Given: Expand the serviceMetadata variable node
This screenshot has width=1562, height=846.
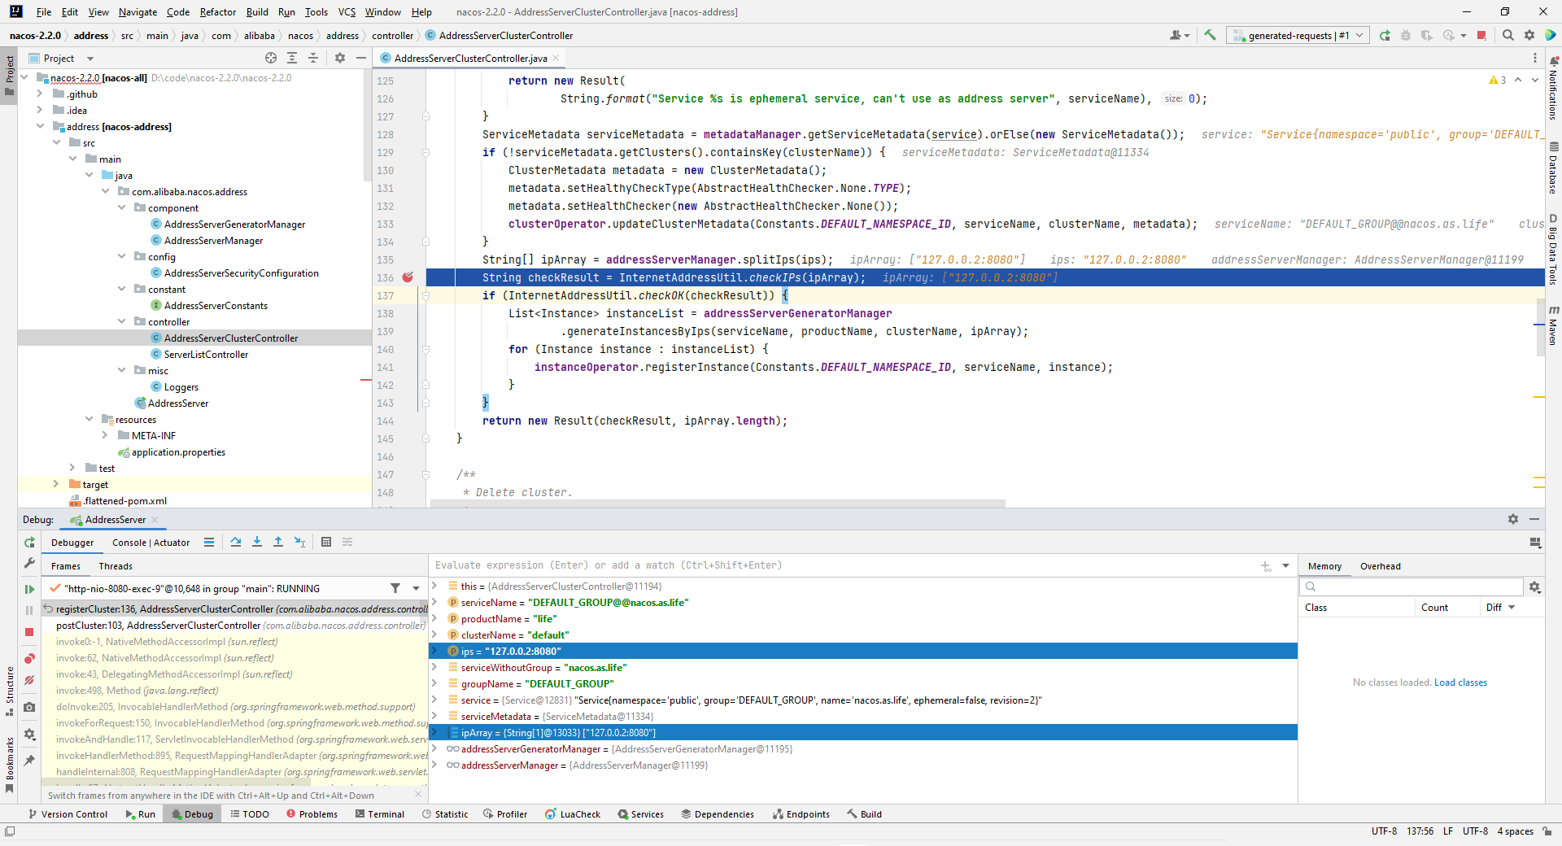Looking at the screenshot, I should pyautogui.click(x=435, y=716).
